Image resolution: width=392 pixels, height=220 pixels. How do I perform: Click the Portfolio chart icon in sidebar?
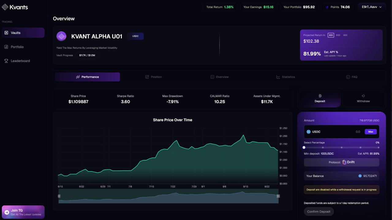point(6,47)
